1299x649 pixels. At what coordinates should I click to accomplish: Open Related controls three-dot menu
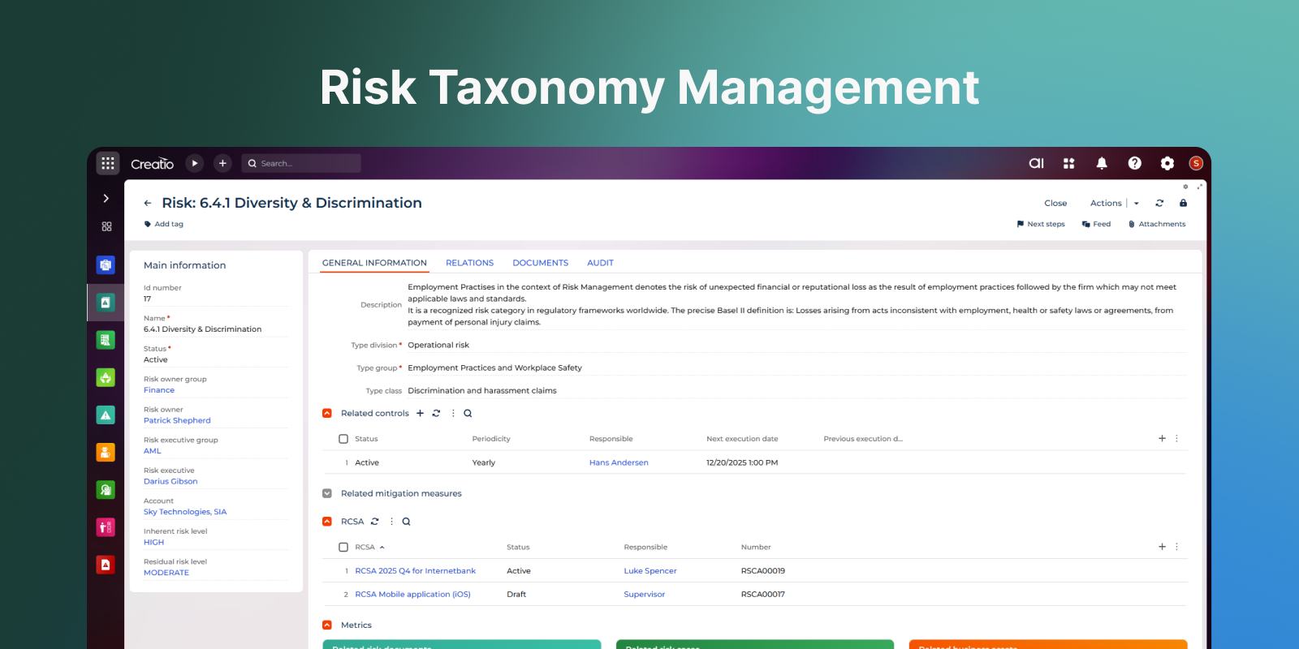pos(453,413)
